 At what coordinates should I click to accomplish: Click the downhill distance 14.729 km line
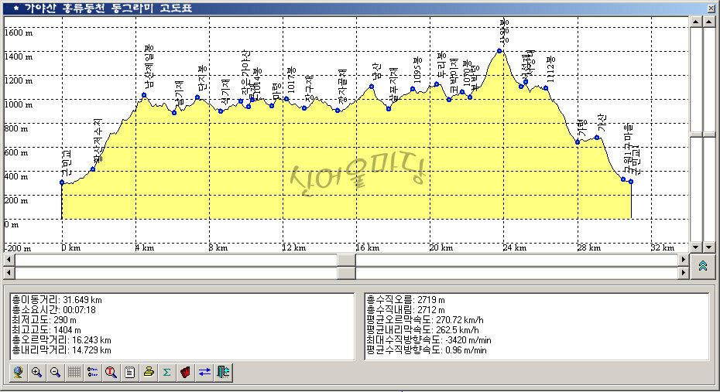61,350
